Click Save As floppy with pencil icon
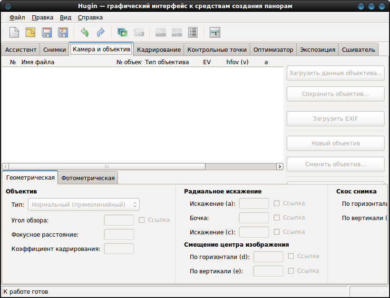 pyautogui.click(x=63, y=32)
